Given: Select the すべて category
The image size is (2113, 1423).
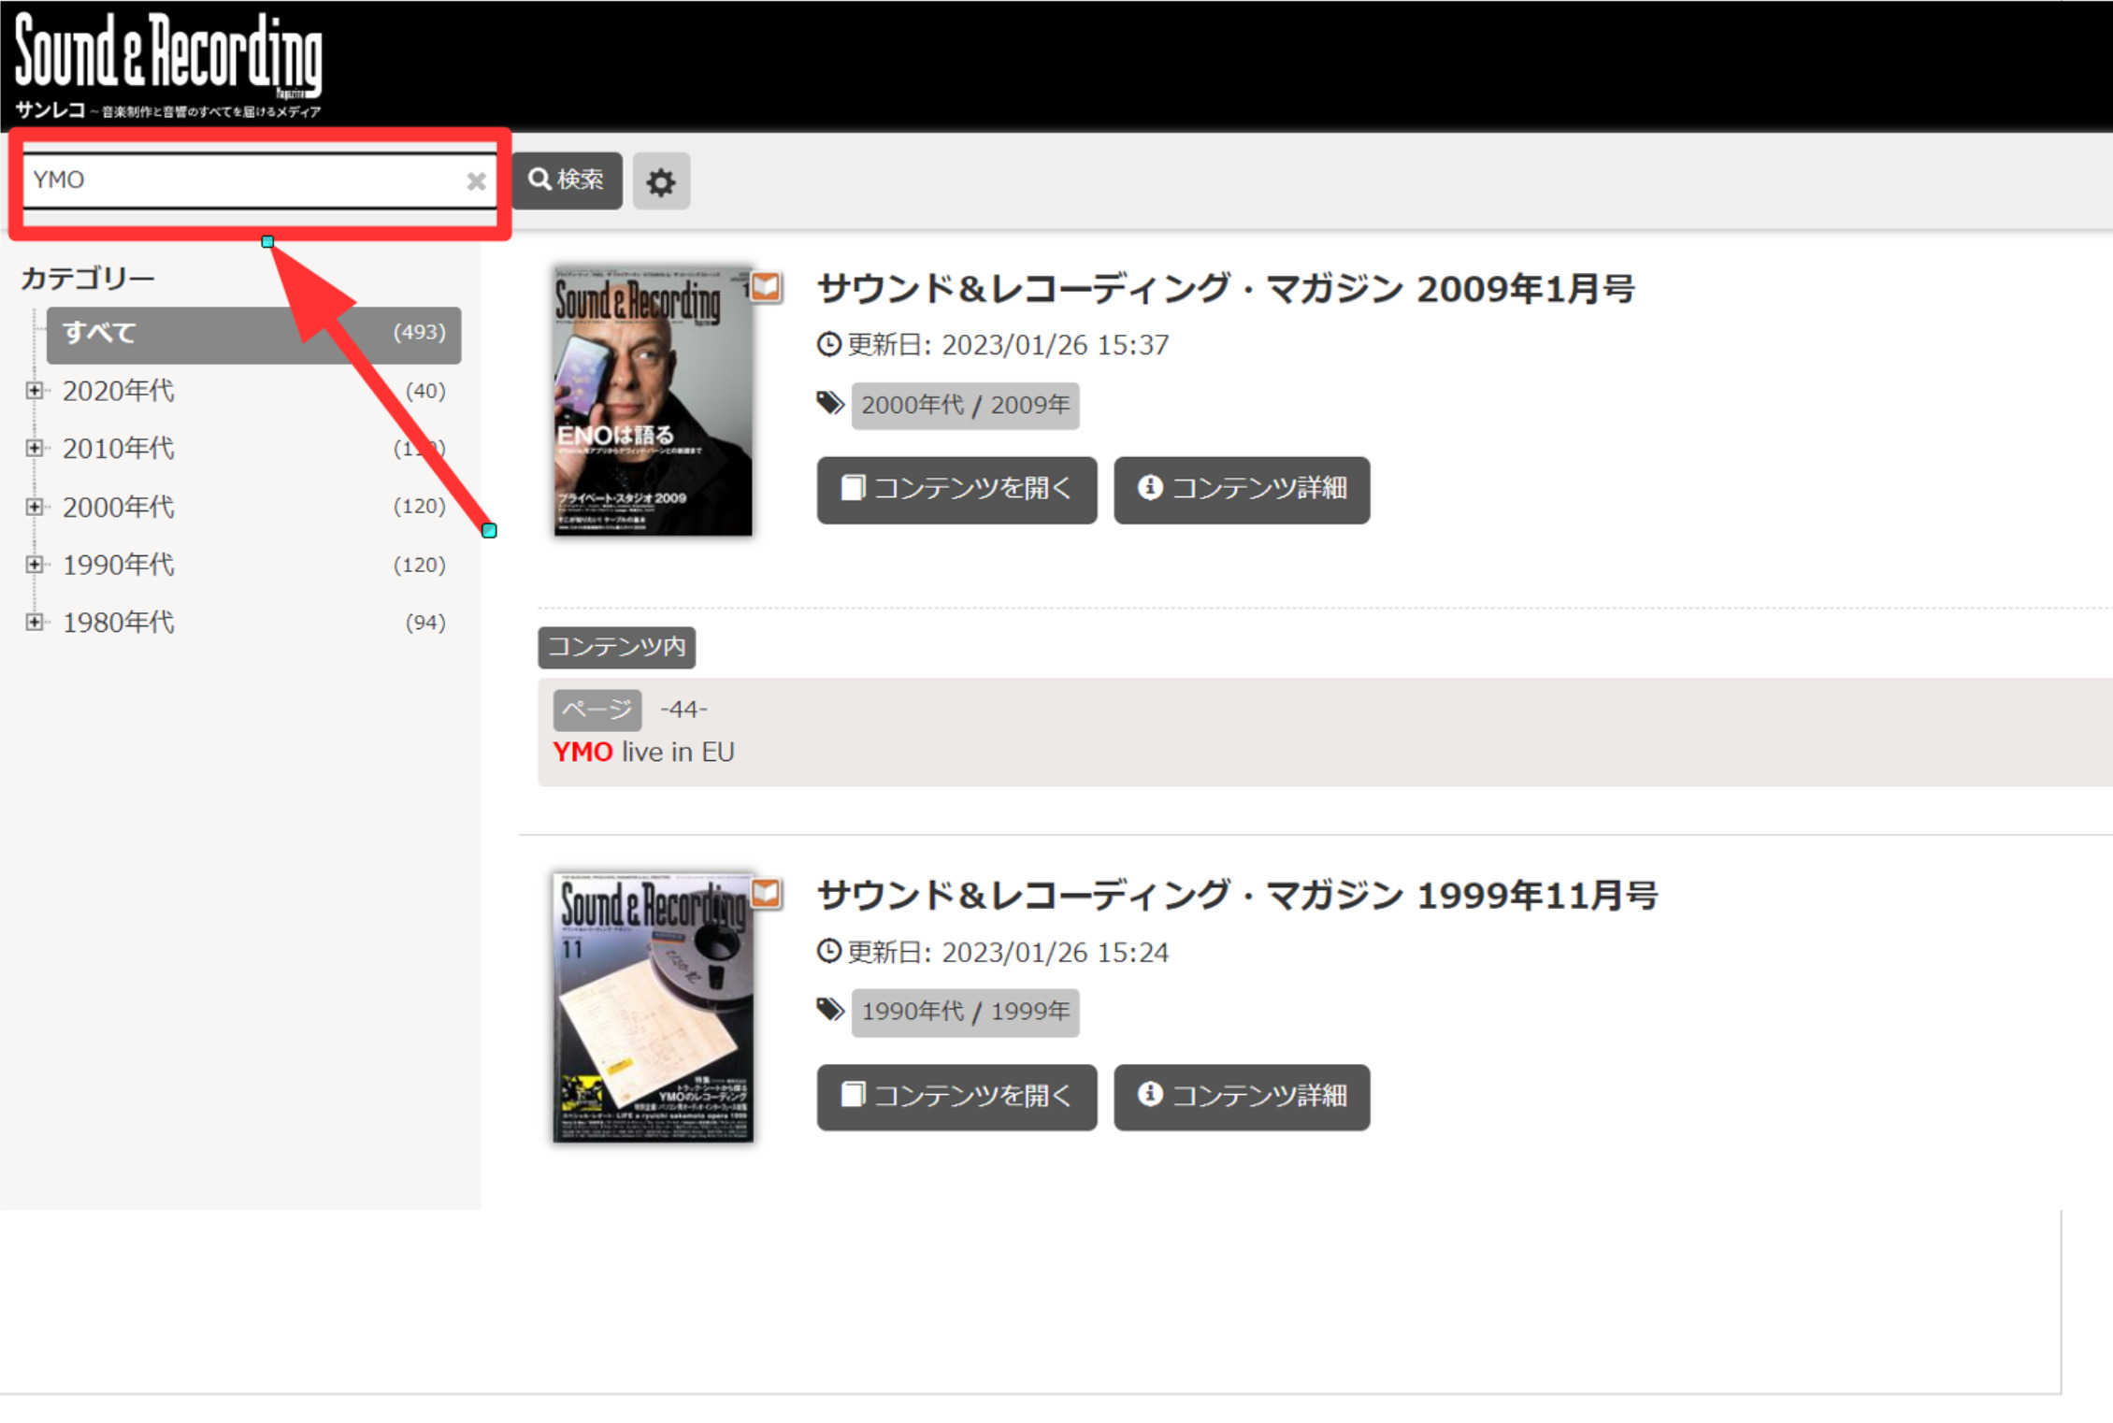Looking at the screenshot, I should pyautogui.click(x=253, y=334).
